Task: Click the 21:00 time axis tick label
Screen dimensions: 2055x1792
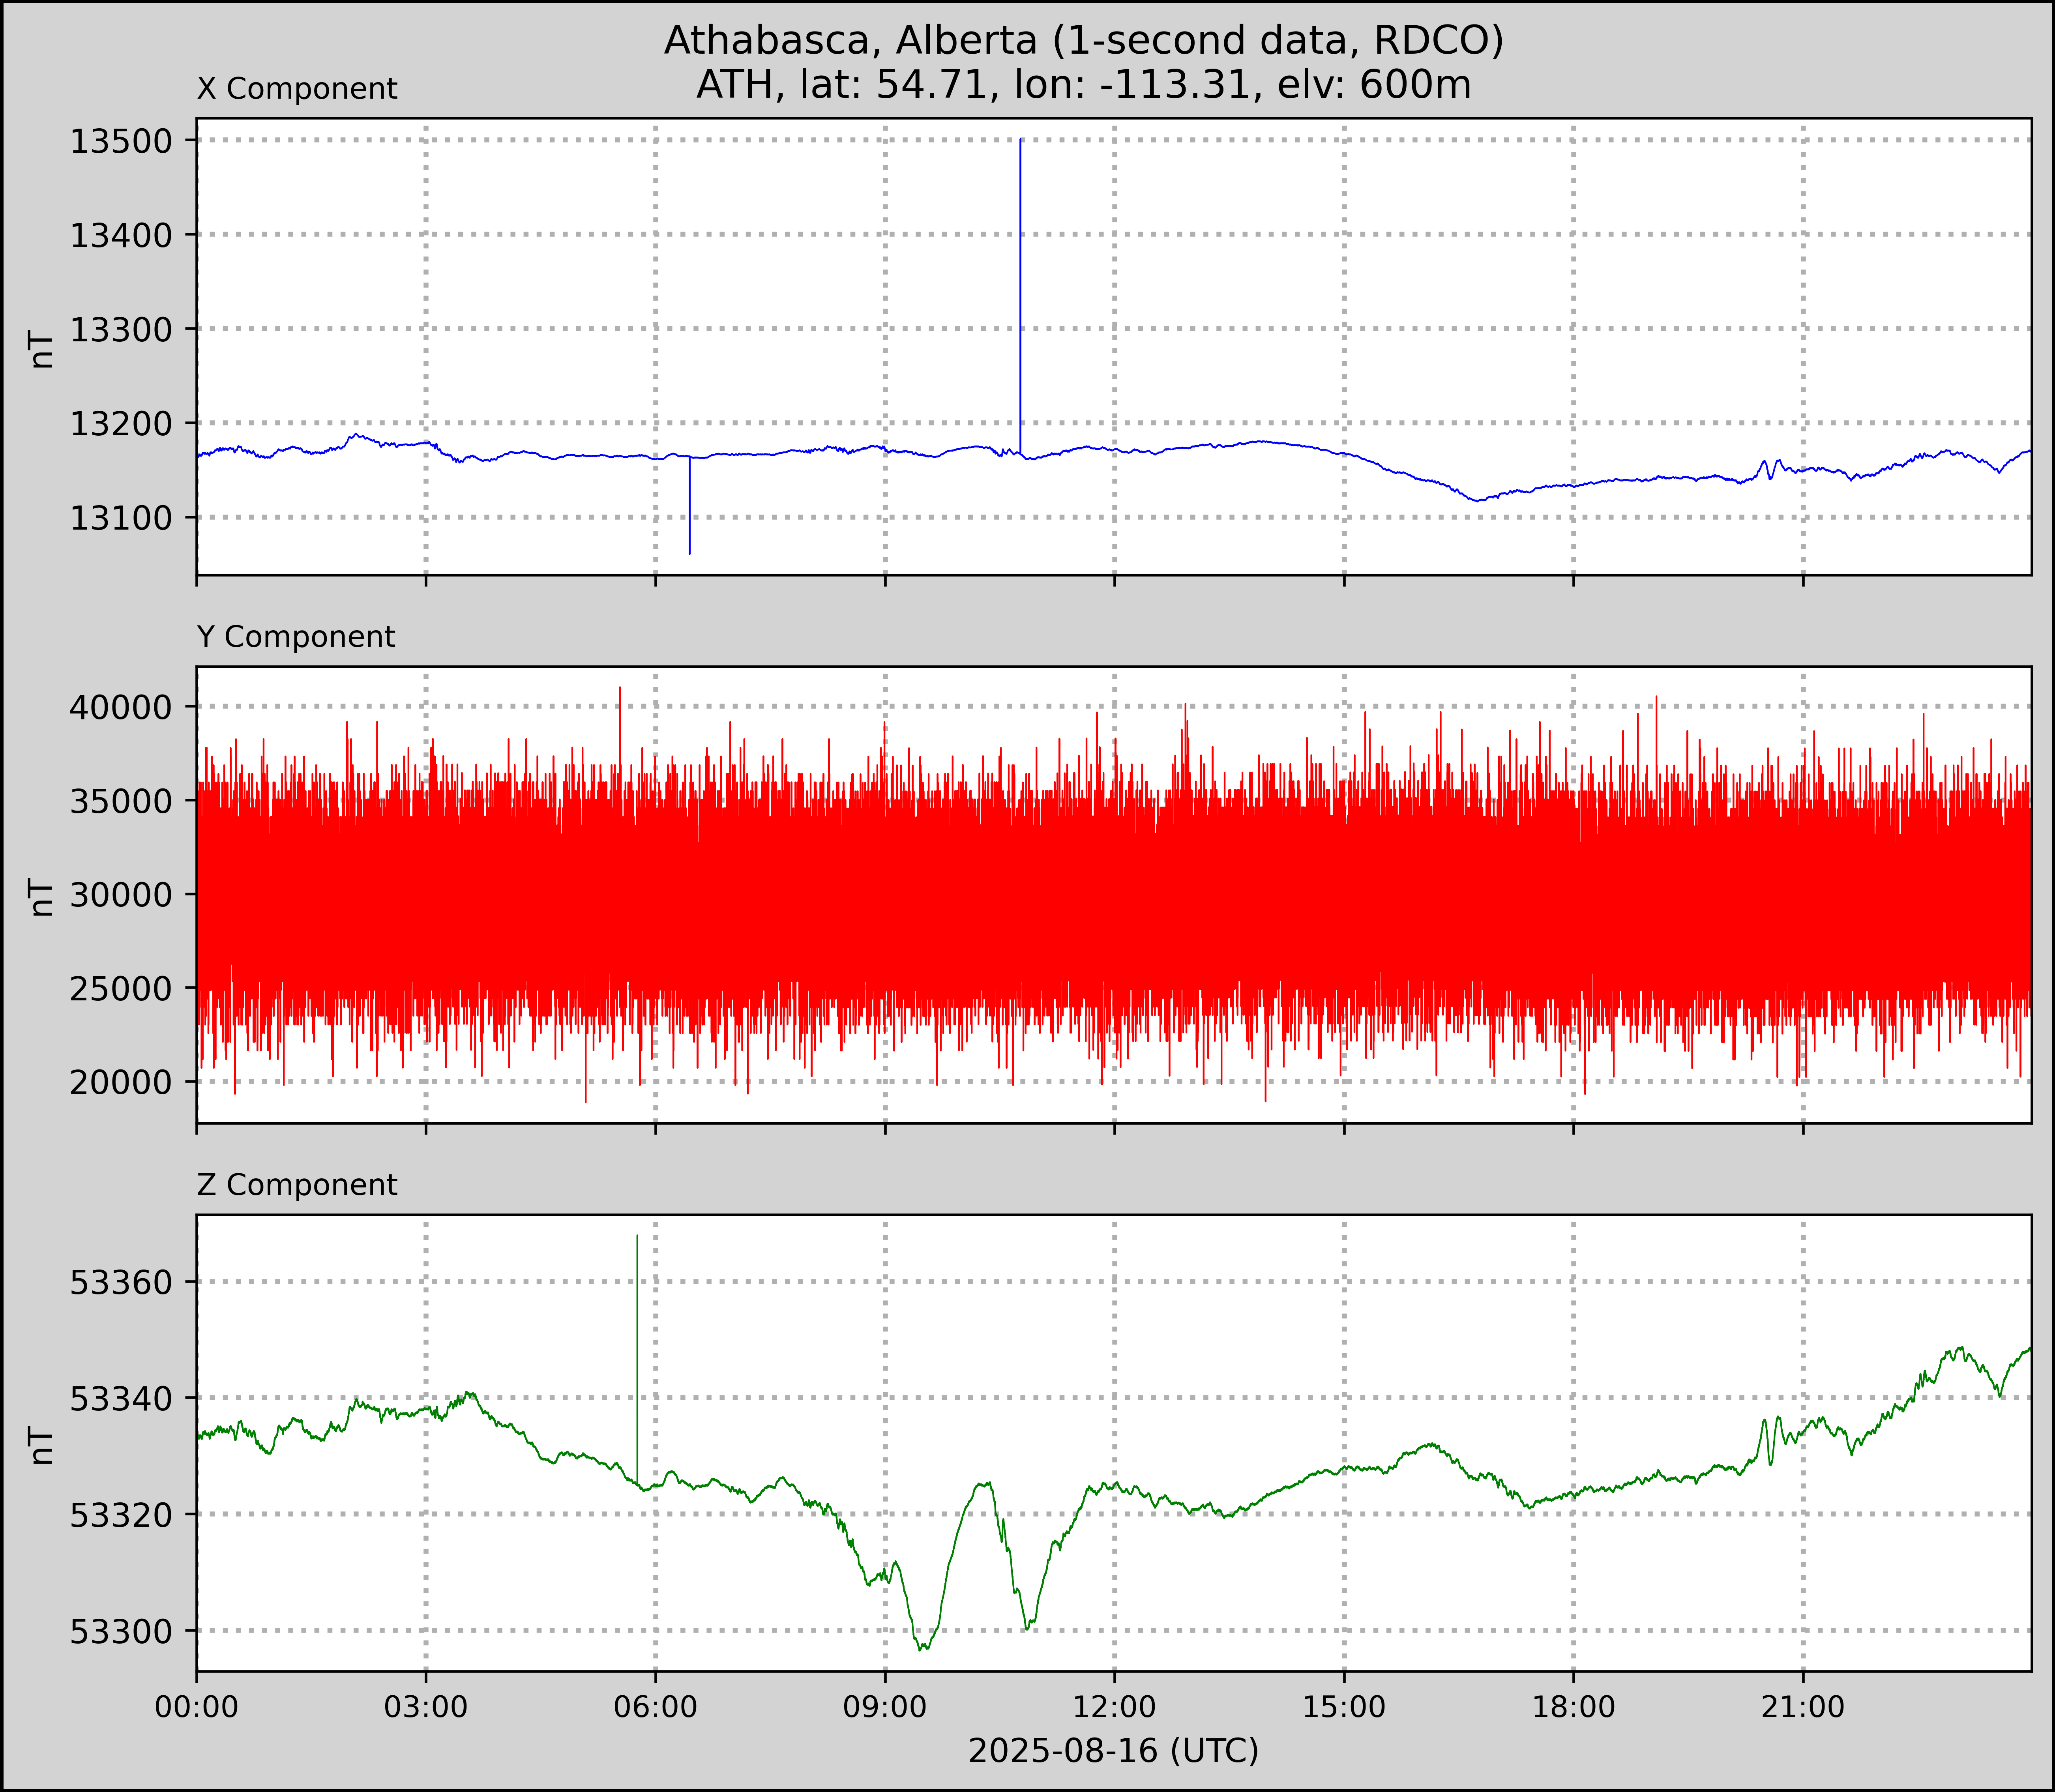Action: pyautogui.click(x=1803, y=1706)
